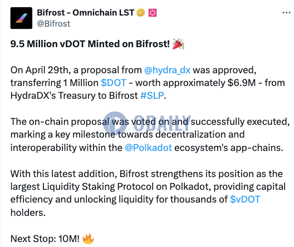The width and height of the screenshot is (294, 247).
Task: Visit the @Polkadot mention link
Action: coord(148,148)
